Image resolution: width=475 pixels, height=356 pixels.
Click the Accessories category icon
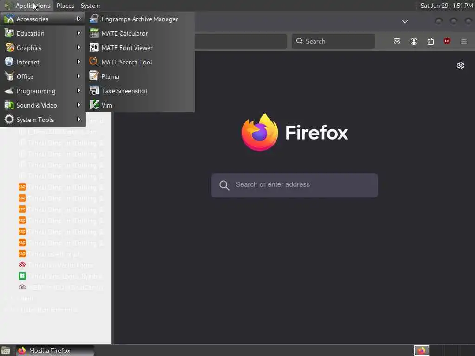click(x=9, y=19)
